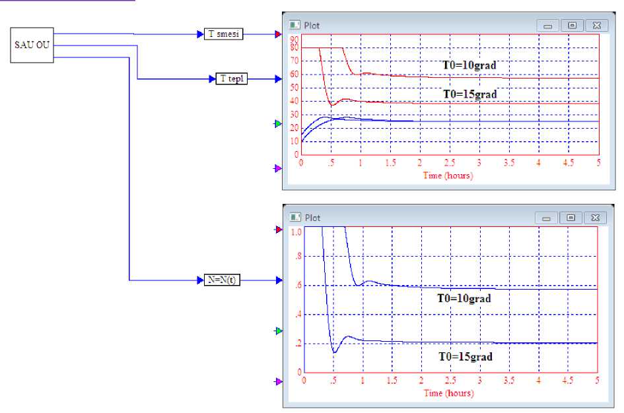Minimize the upper Plot window
This screenshot has width=624, height=413.
coord(547,26)
